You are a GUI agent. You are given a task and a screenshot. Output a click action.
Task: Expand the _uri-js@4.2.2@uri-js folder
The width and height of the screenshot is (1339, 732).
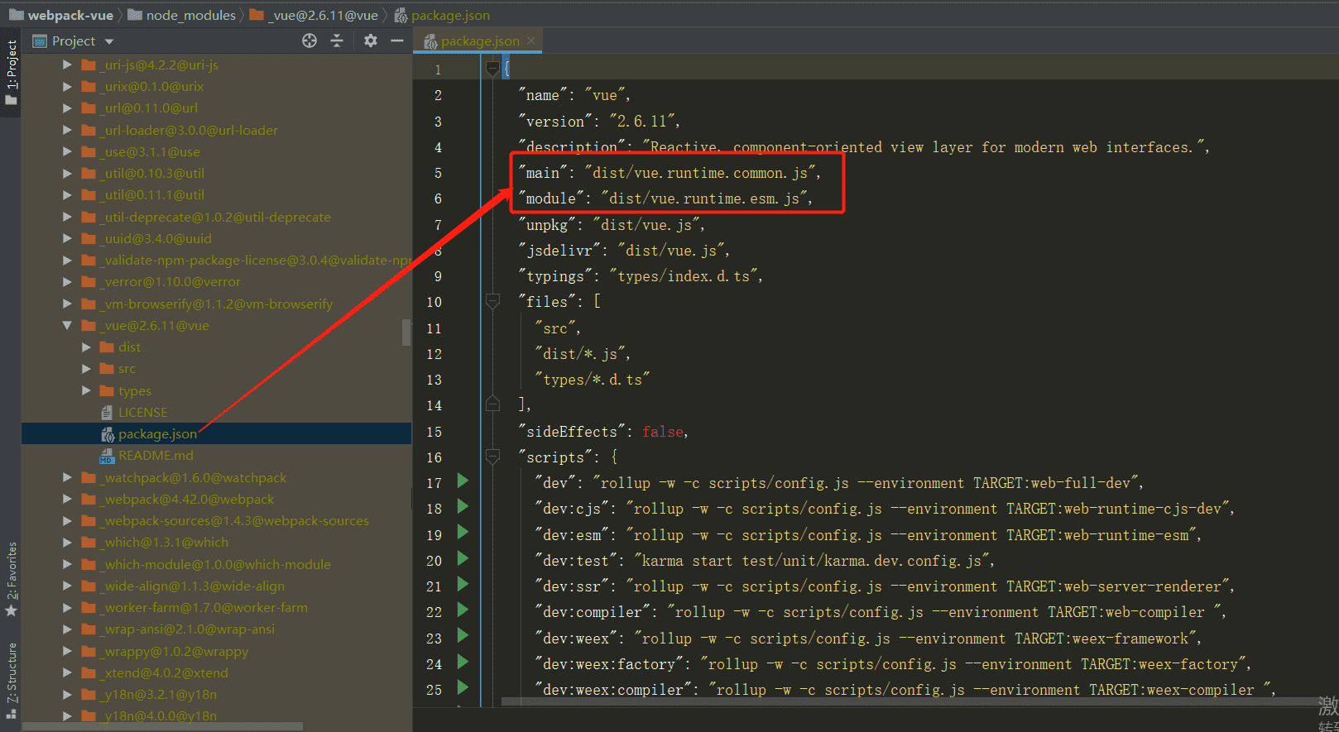[68, 65]
